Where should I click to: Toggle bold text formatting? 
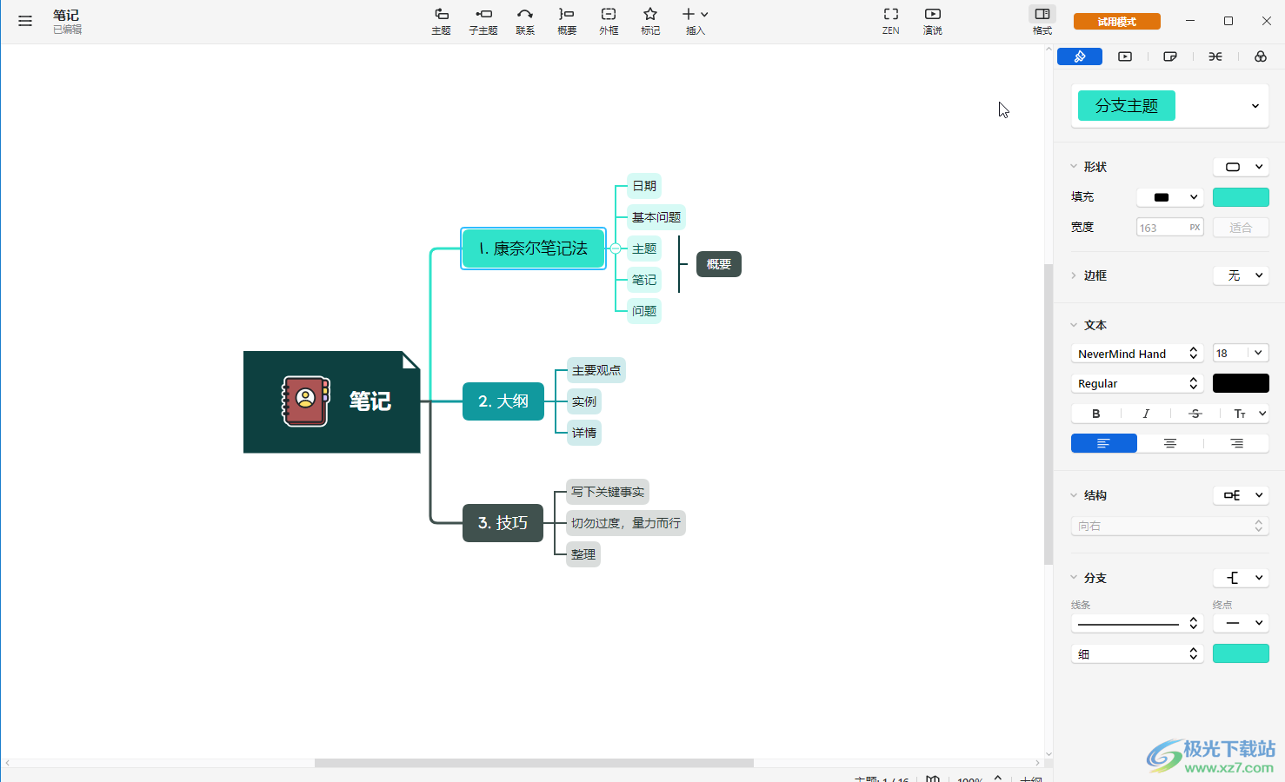tap(1095, 414)
